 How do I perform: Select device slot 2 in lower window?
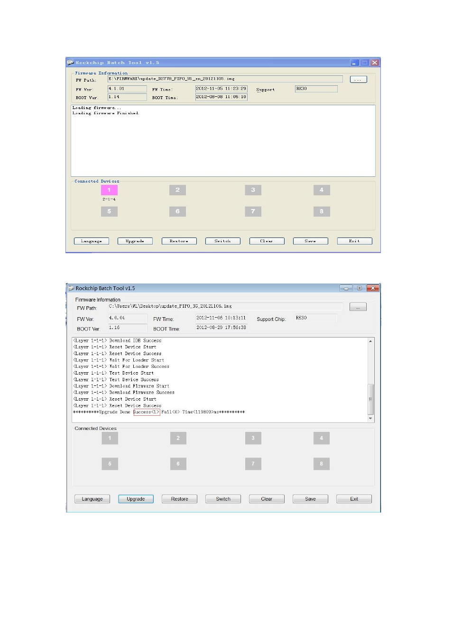point(178,438)
